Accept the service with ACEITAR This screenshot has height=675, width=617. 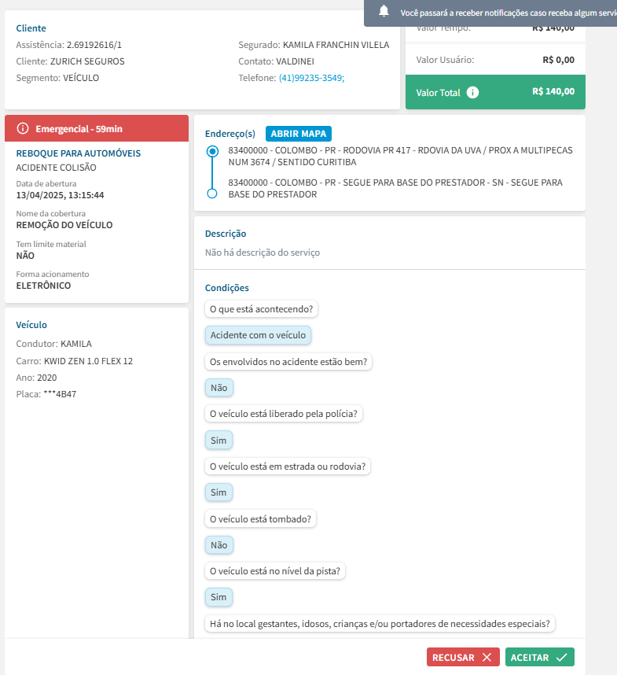pyautogui.click(x=539, y=657)
